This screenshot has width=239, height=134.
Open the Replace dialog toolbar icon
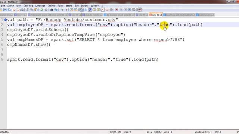pyautogui.click(x=56, y=10)
